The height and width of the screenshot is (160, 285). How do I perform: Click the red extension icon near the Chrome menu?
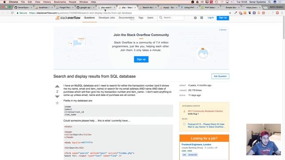(x=277, y=13)
